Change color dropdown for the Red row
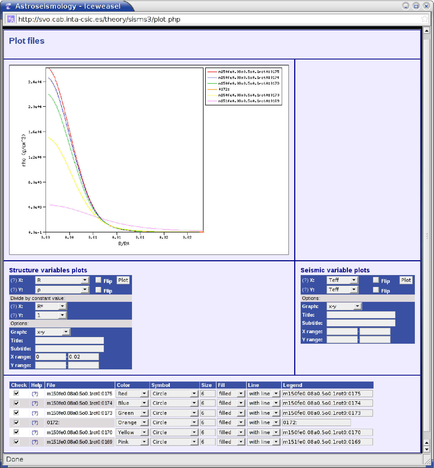Screen dimensions: 434x468 pyautogui.click(x=132, y=394)
